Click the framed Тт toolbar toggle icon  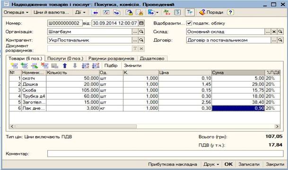coord(189,12)
